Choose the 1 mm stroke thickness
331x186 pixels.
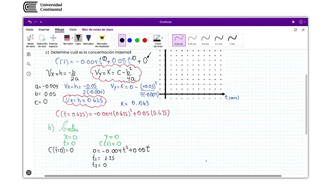(x=232, y=40)
